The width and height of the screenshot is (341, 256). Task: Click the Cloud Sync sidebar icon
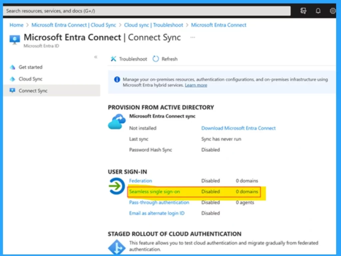tap(12, 79)
